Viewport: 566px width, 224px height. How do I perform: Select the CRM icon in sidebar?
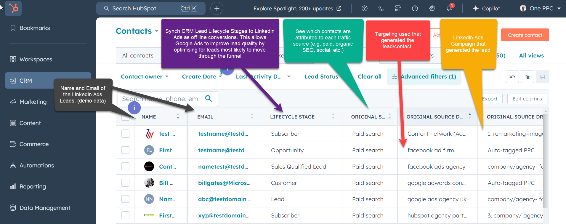point(13,81)
